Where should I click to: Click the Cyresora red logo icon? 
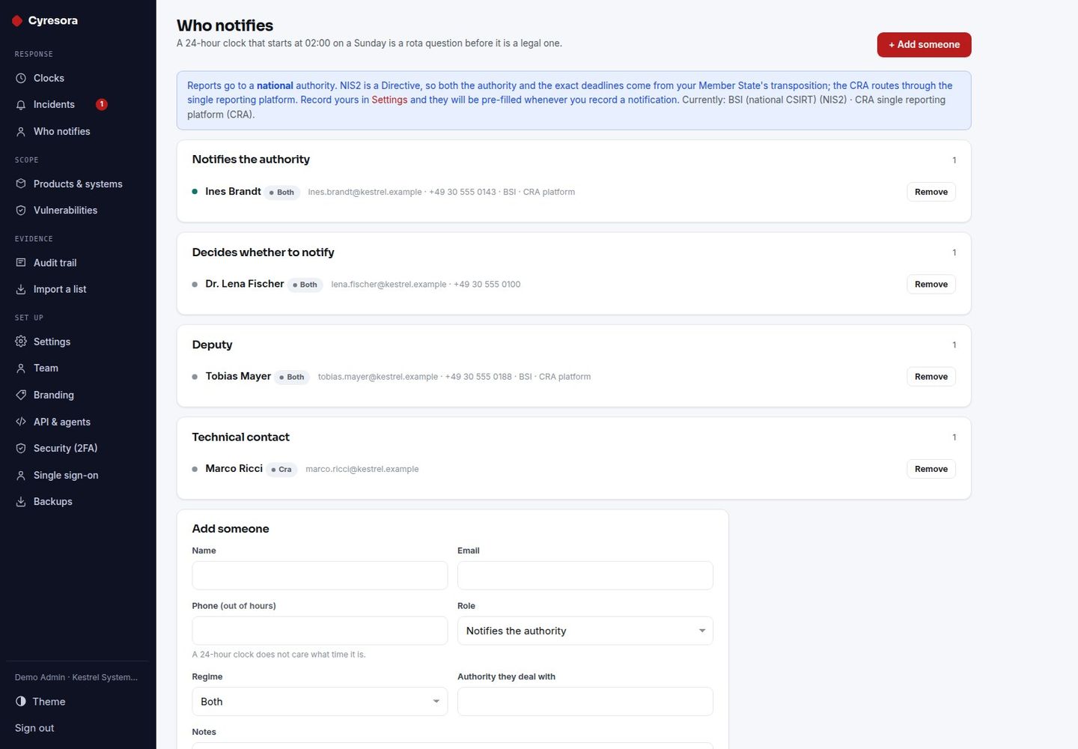pos(17,21)
